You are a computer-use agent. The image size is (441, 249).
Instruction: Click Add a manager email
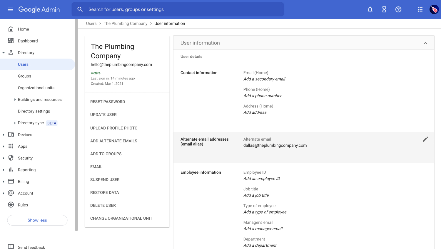pos(263,229)
